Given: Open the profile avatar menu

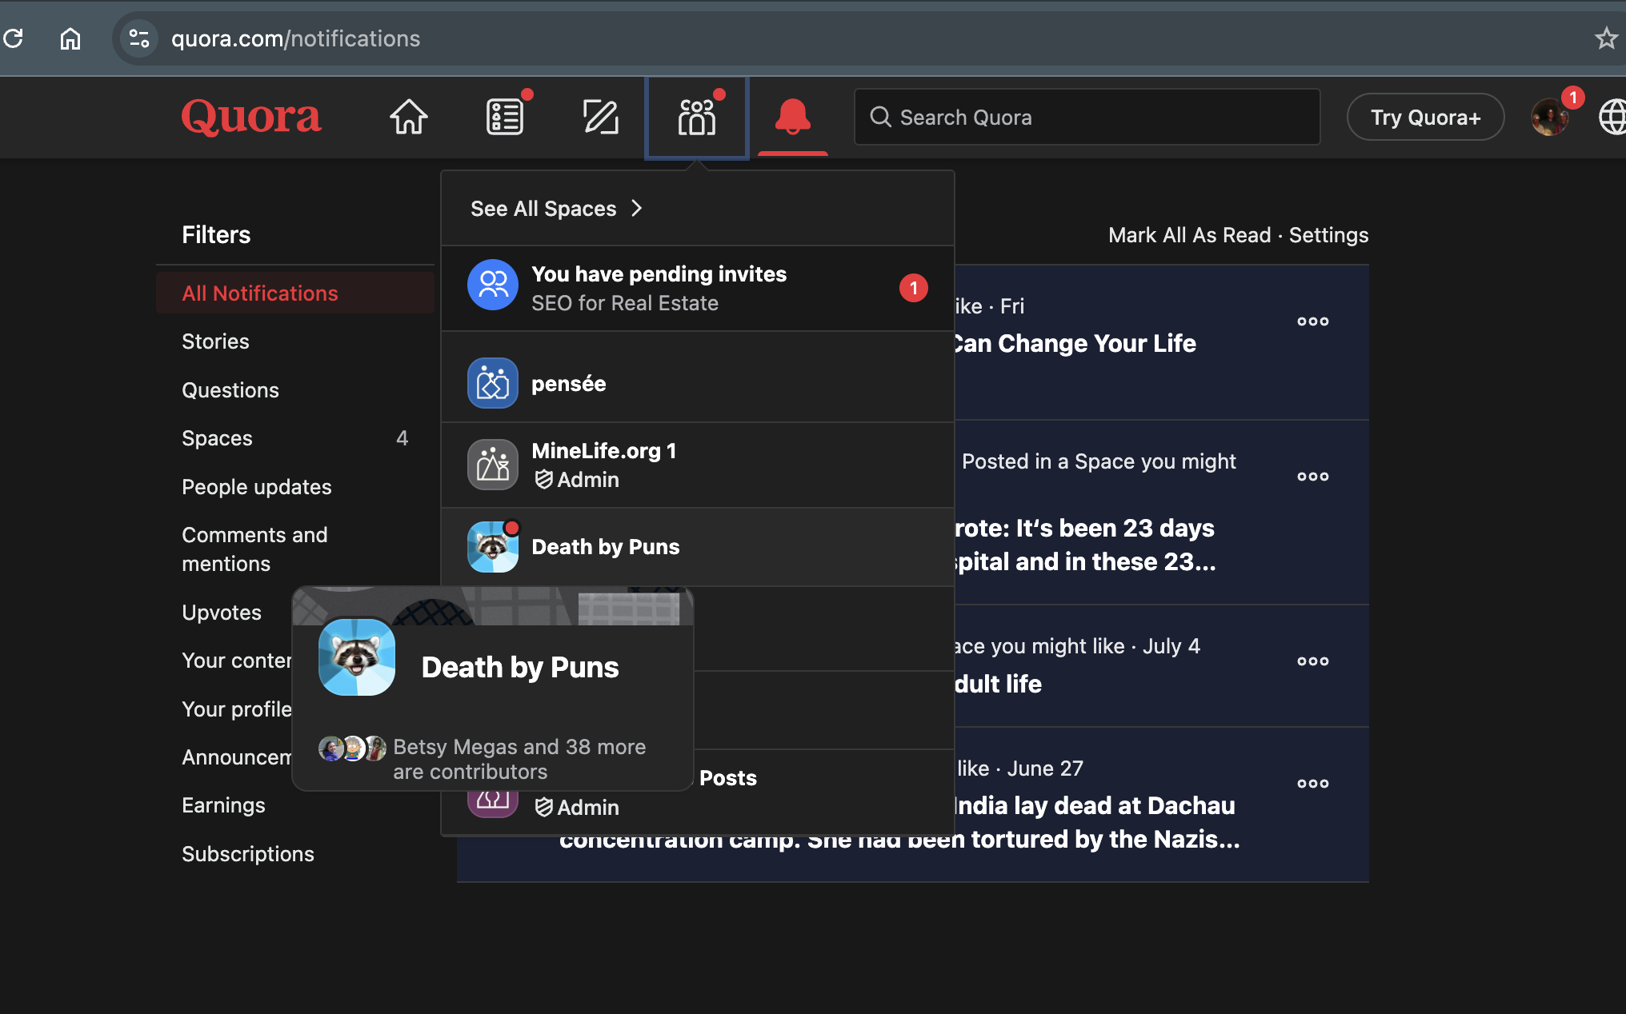Looking at the screenshot, I should pyautogui.click(x=1550, y=117).
